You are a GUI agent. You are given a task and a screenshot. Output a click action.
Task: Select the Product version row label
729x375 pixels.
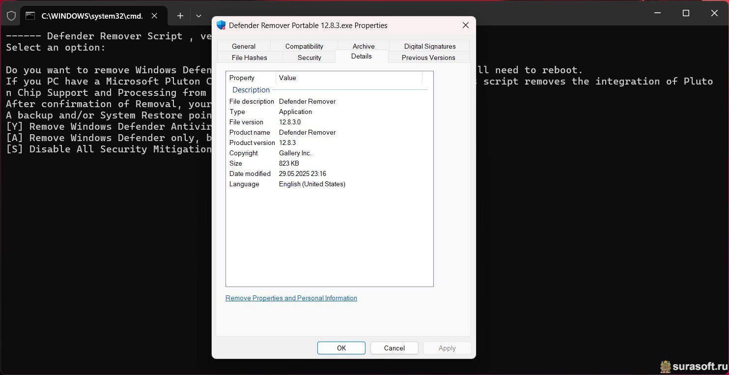pos(252,143)
